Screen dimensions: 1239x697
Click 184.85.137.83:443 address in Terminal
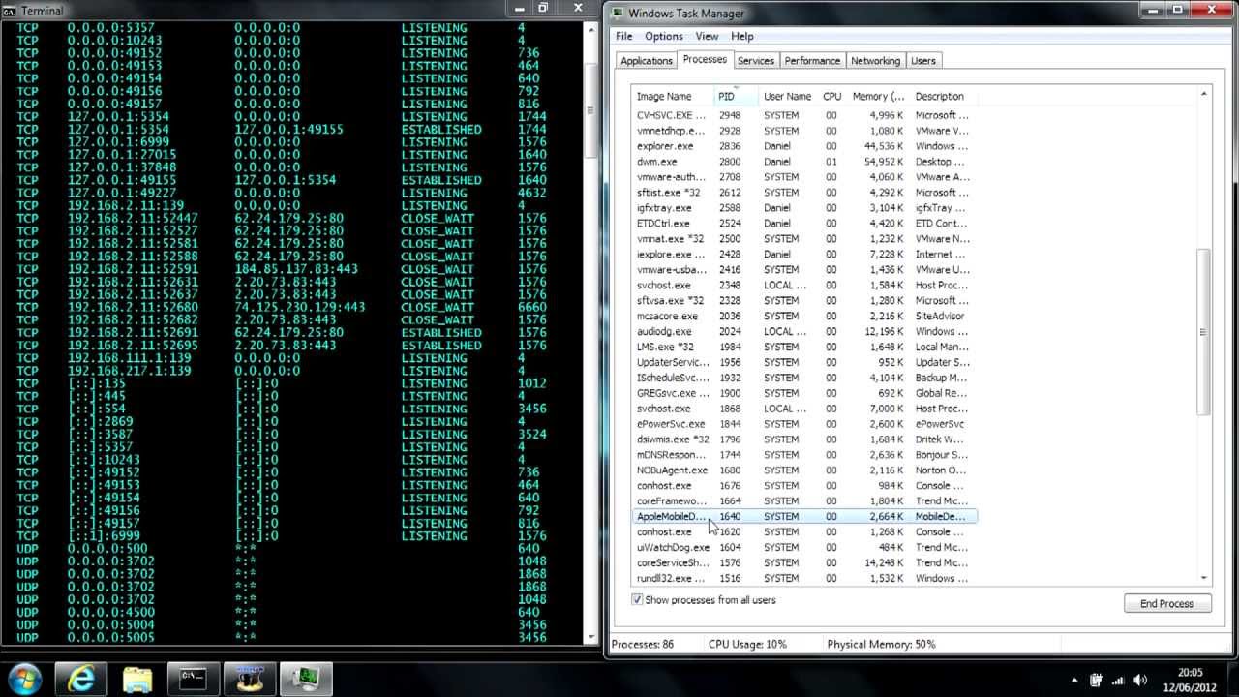pos(296,269)
